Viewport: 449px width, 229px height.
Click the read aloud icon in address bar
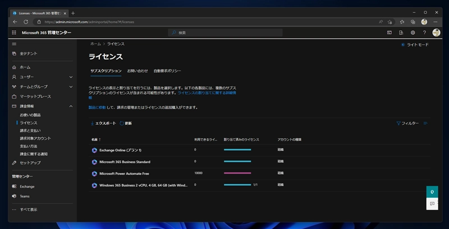[381, 22]
